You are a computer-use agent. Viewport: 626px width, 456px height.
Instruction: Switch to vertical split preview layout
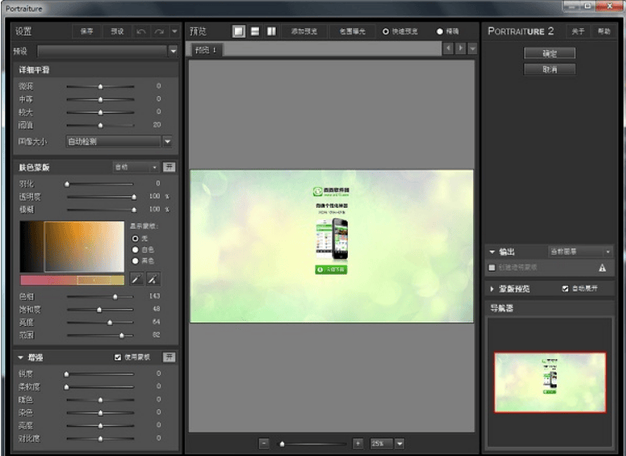pos(272,31)
